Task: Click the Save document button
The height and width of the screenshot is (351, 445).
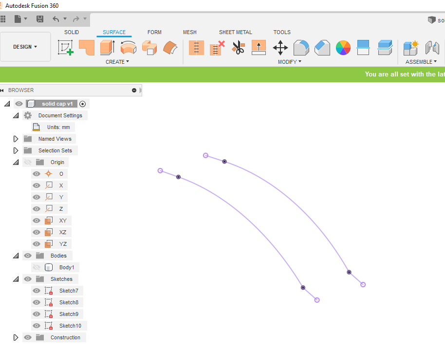Action: click(x=40, y=19)
